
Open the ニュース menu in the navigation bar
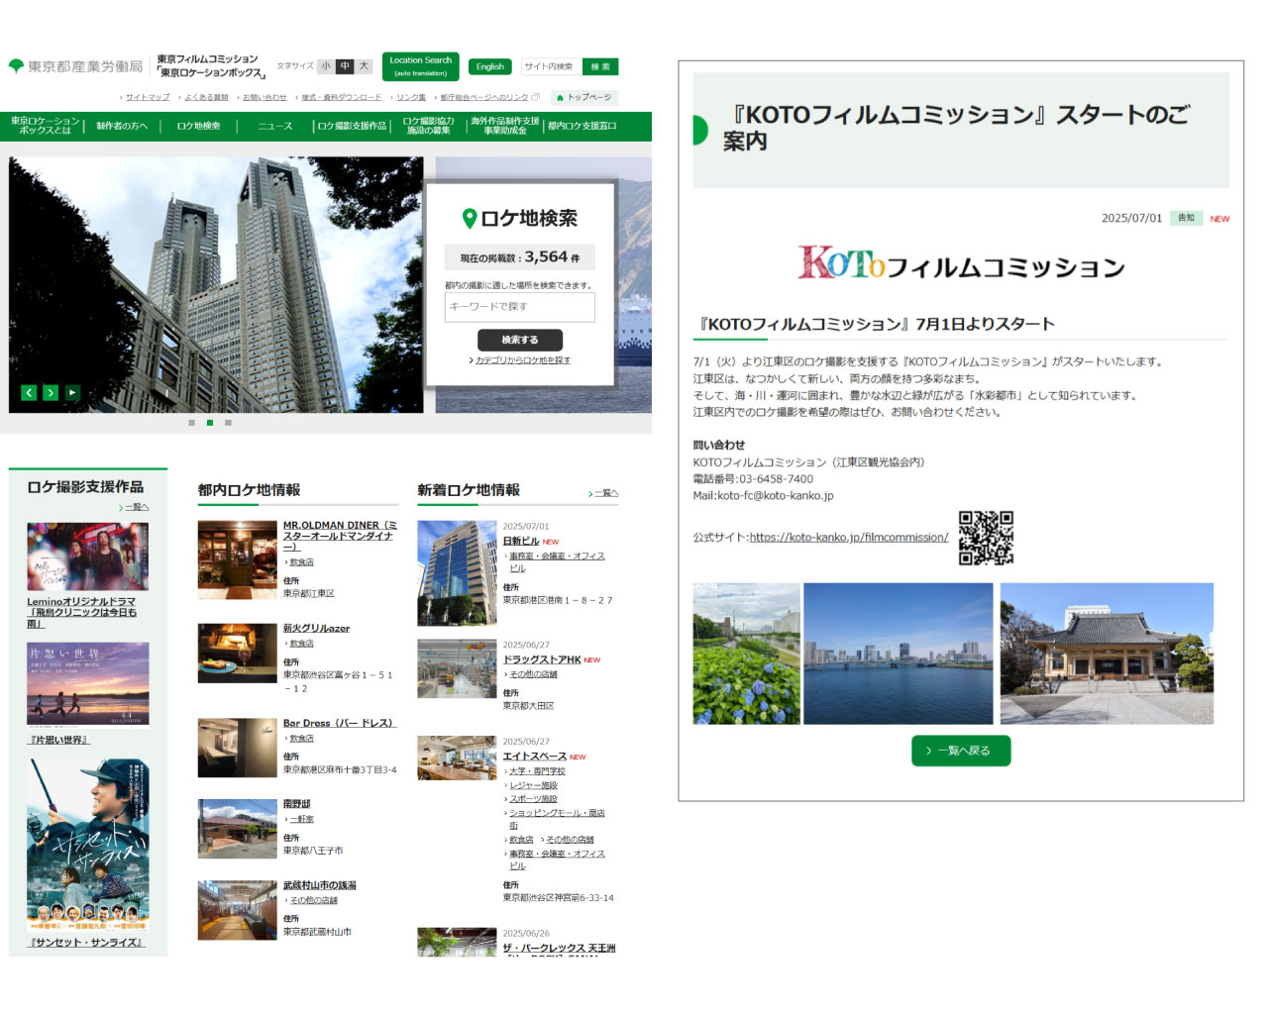click(x=273, y=126)
